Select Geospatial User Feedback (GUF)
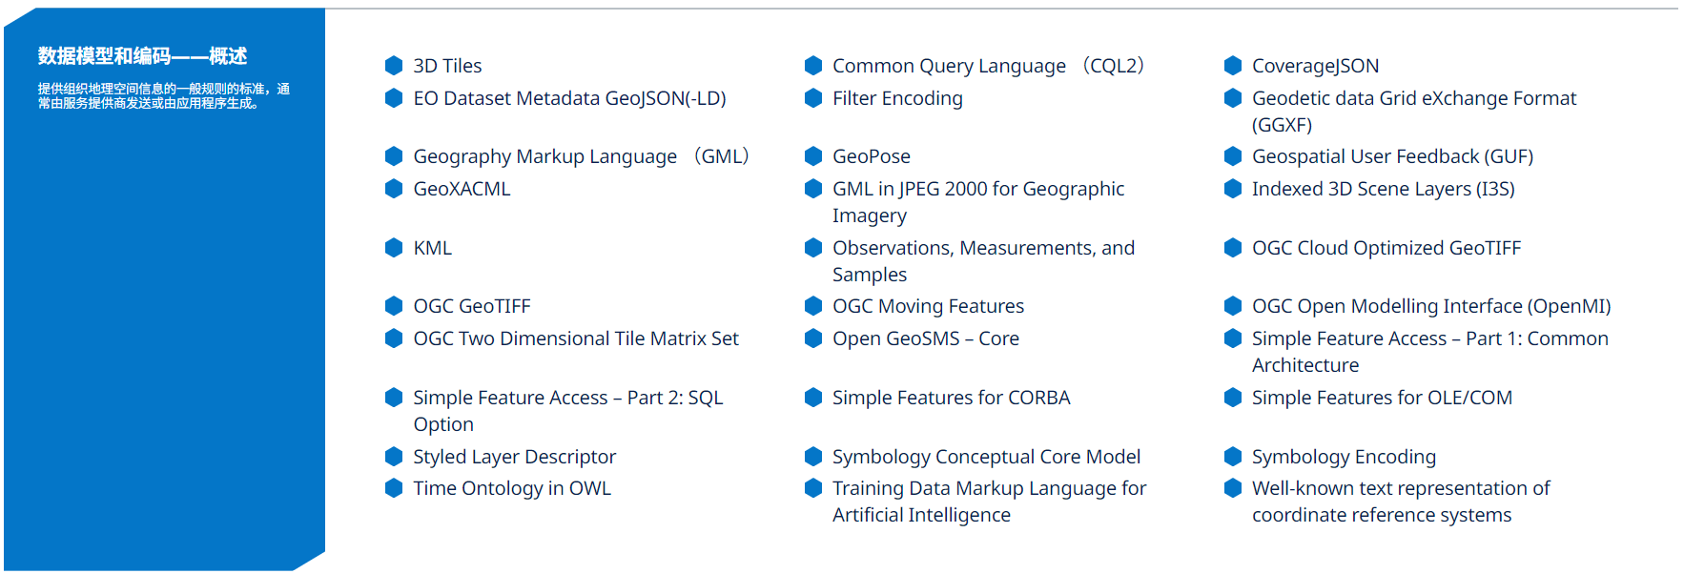This screenshot has height=574, width=1684. click(x=1392, y=156)
